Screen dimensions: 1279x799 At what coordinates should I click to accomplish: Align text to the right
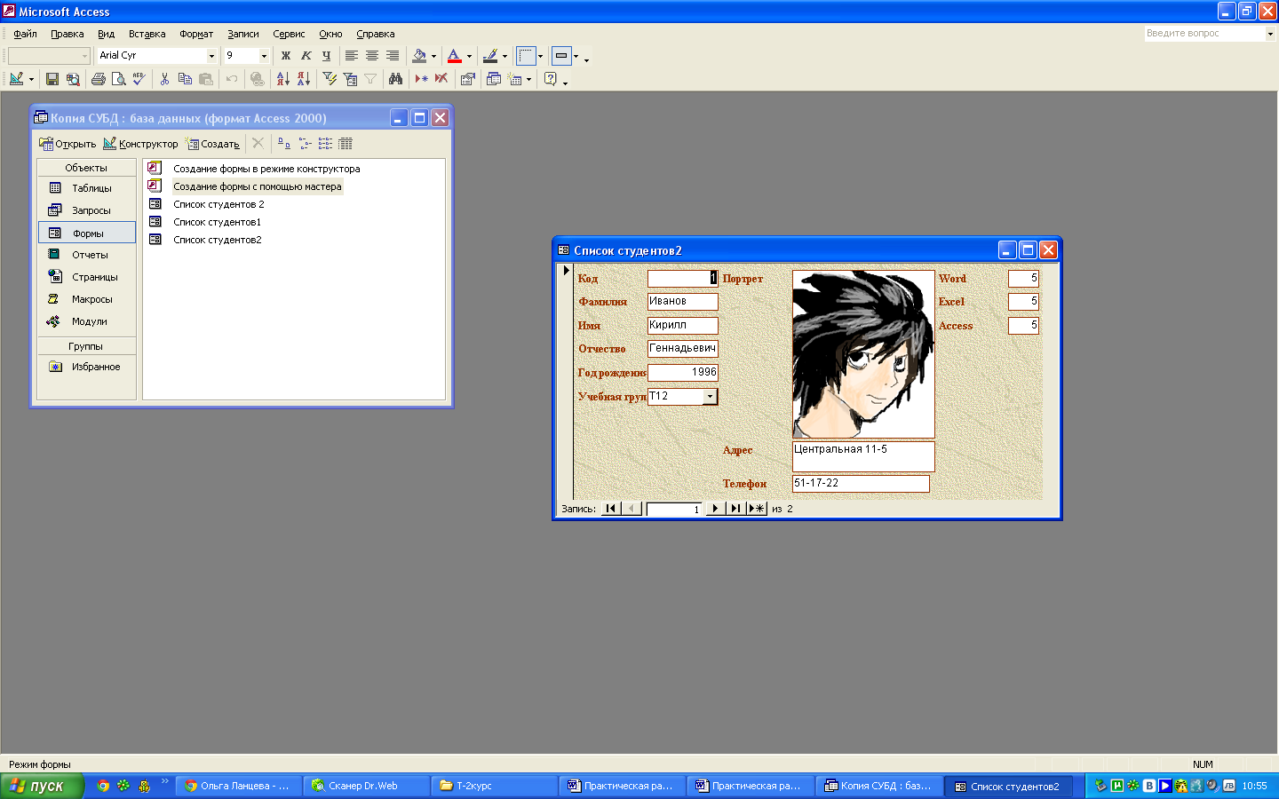pyautogui.click(x=393, y=56)
